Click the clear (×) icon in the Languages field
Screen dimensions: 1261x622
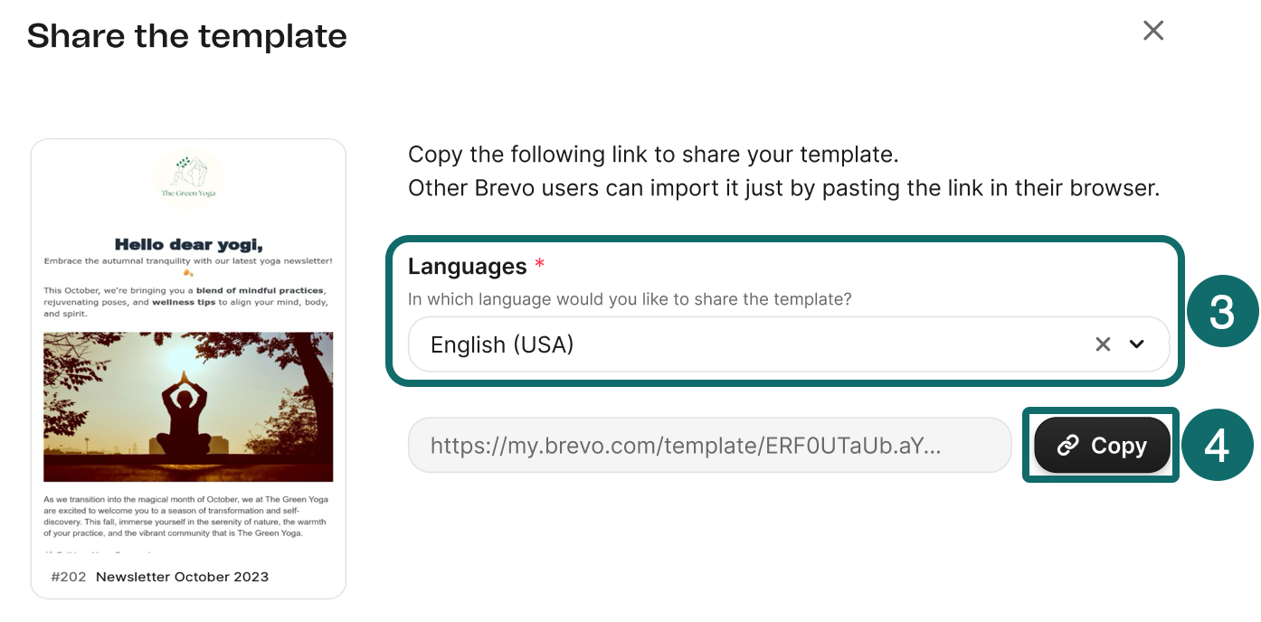[1103, 344]
